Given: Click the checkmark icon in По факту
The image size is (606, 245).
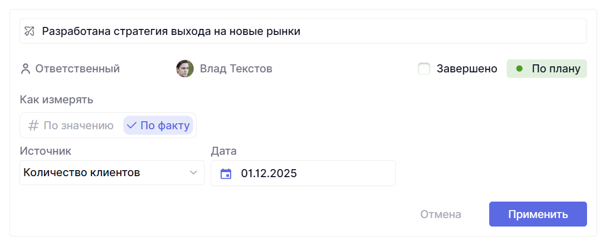Looking at the screenshot, I should pyautogui.click(x=132, y=125).
